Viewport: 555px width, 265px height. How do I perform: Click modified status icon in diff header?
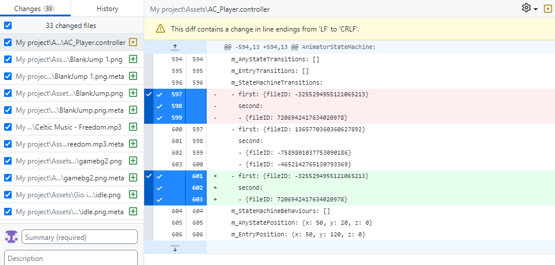[x=547, y=8]
